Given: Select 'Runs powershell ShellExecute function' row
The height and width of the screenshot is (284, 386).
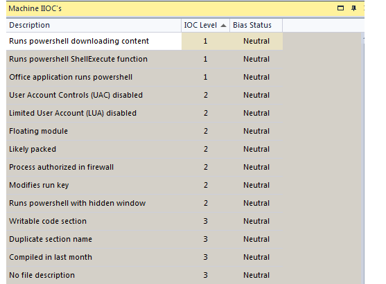Looking at the screenshot, I should coord(145,59).
